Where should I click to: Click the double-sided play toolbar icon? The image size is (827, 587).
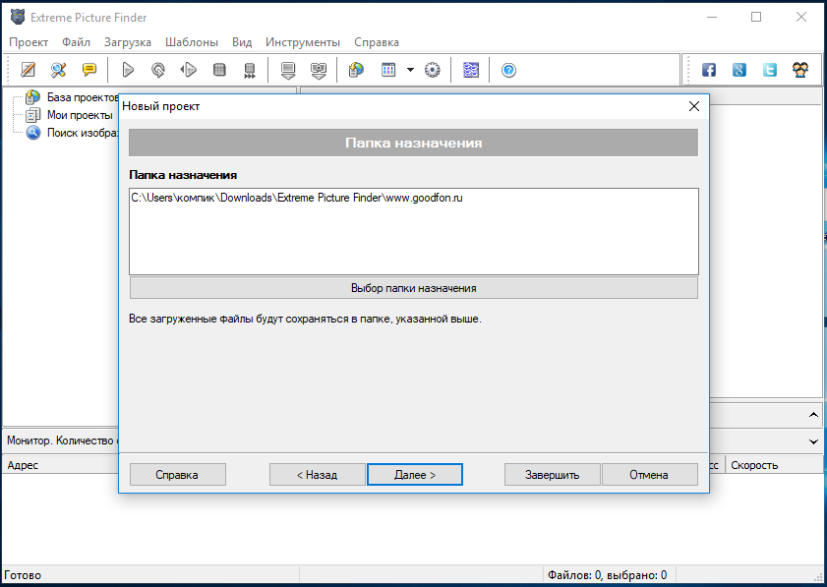click(188, 70)
